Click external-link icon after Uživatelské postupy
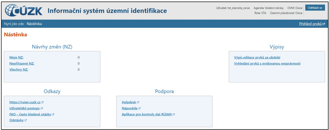 click(42, 109)
